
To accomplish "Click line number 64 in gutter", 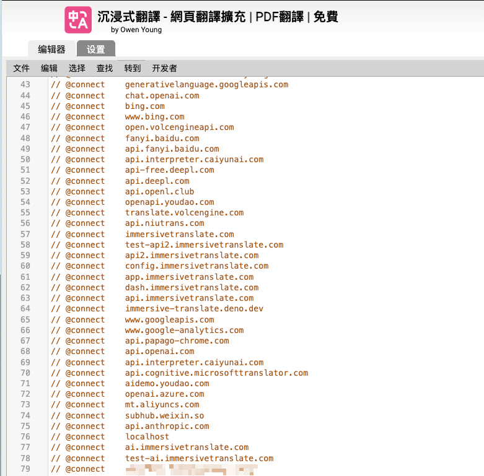I will click(25, 309).
